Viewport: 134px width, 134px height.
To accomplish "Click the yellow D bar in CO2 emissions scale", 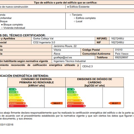I will coord(74,98).
